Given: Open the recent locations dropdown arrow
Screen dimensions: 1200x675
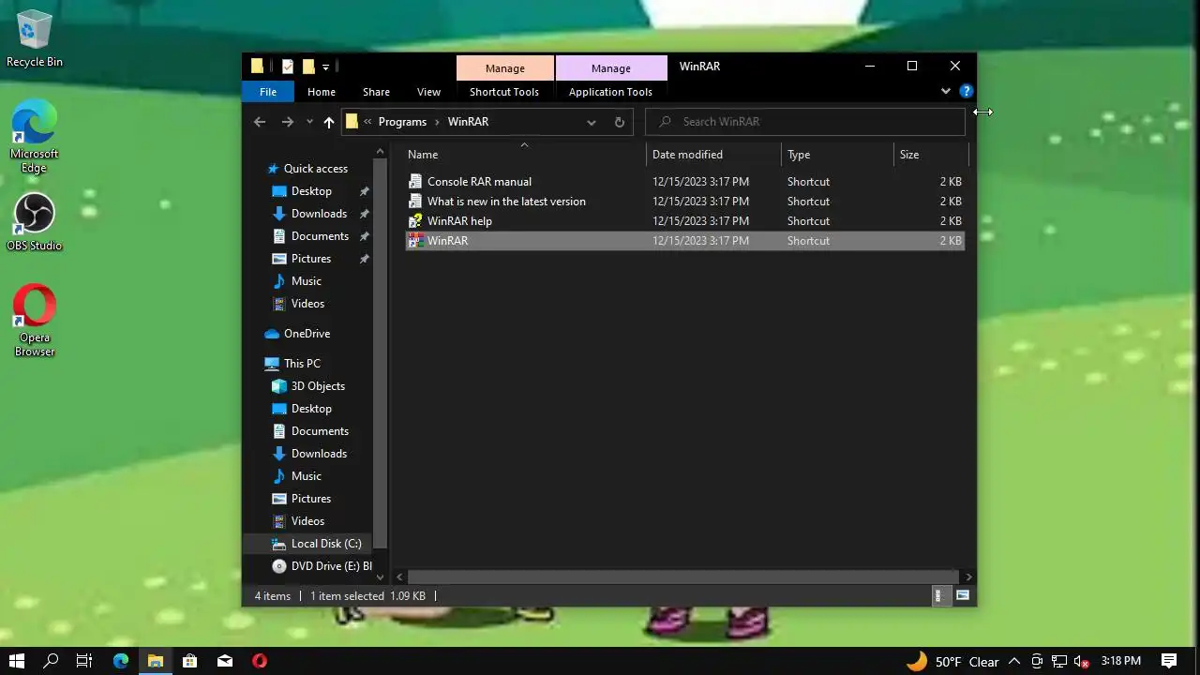Looking at the screenshot, I should (309, 122).
